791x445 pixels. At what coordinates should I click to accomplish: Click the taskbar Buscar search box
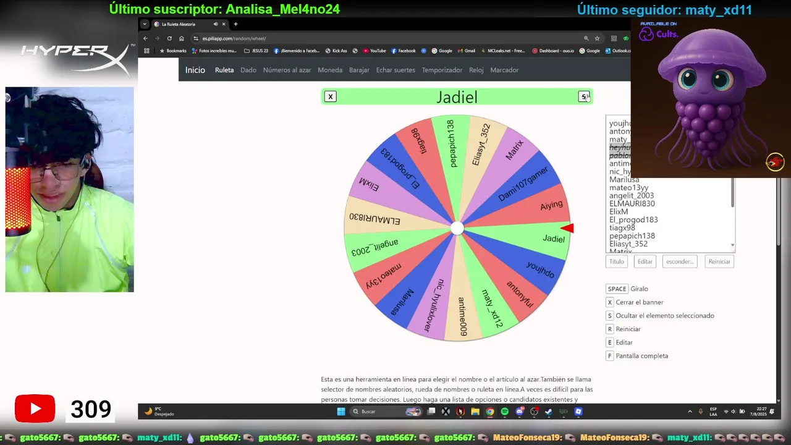386,412
